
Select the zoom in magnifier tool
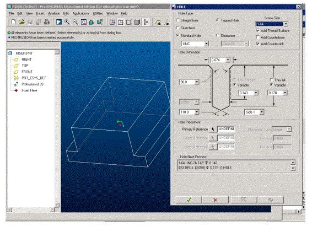tap(67, 22)
